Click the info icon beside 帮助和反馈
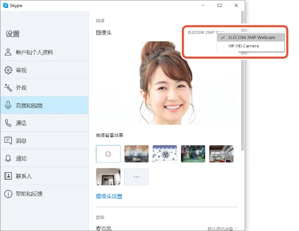The height and width of the screenshot is (231, 299). [x=8, y=194]
